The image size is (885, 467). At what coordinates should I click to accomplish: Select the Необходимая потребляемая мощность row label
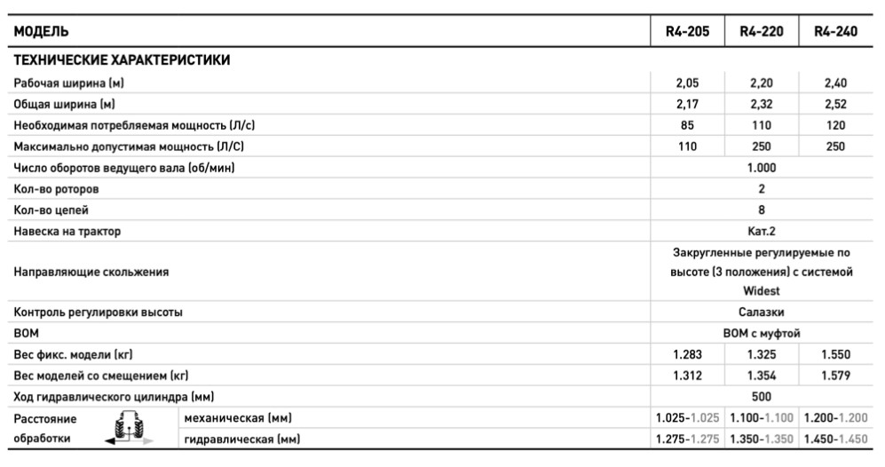pos(139,125)
